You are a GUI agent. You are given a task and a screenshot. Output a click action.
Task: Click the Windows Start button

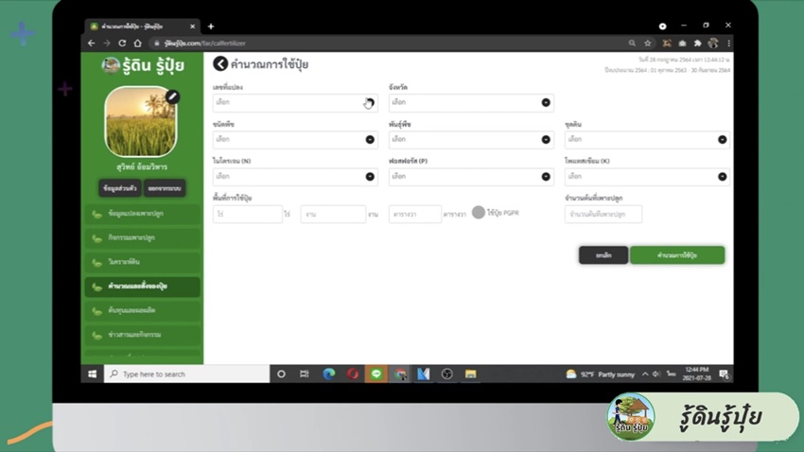[x=93, y=374]
